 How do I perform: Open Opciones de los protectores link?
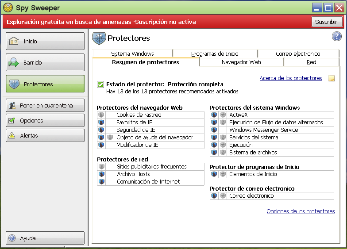pyautogui.click(x=301, y=211)
